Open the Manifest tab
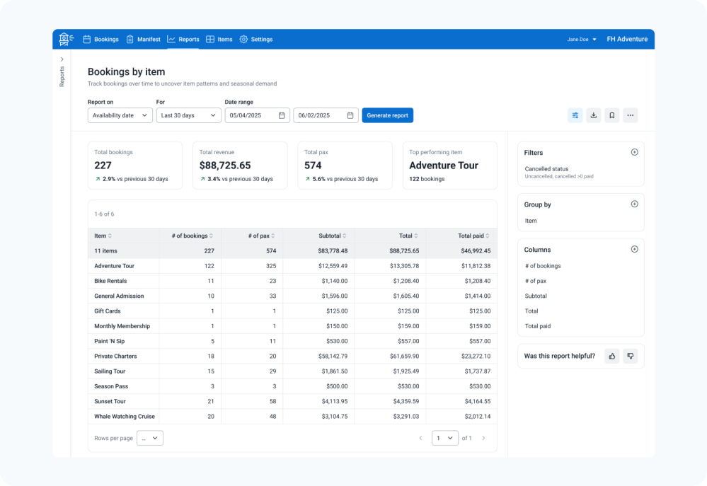Viewport: 707px width, 486px height. 143,40
